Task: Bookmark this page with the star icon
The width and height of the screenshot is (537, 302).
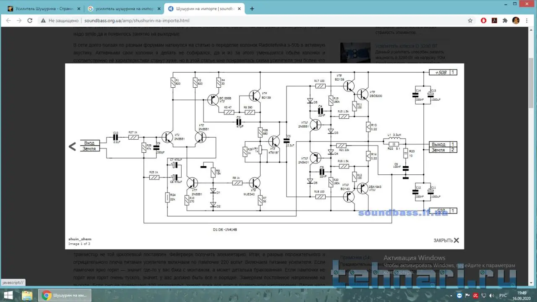Action: tap(470, 20)
